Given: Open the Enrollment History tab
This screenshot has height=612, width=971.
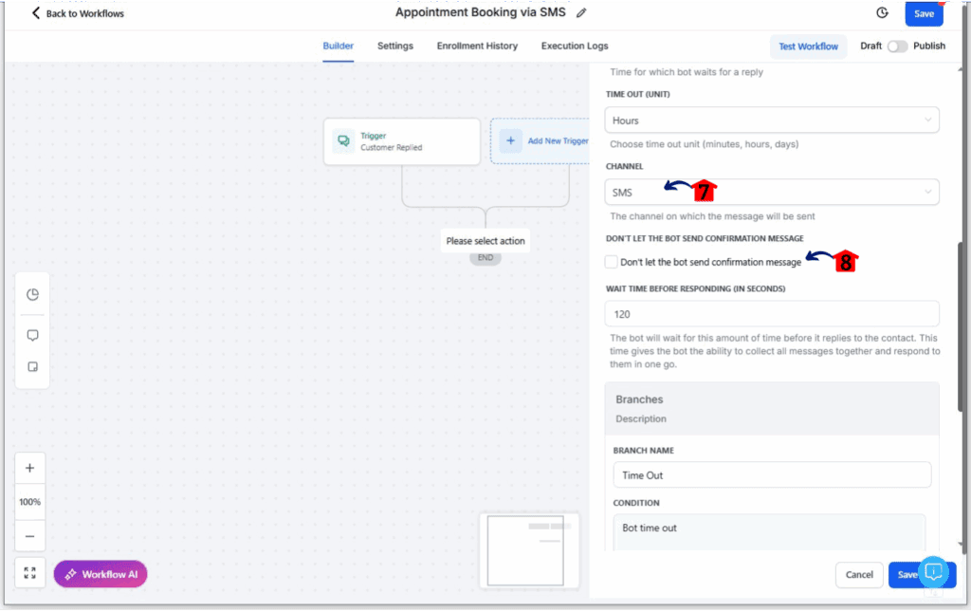Looking at the screenshot, I should coord(477,46).
